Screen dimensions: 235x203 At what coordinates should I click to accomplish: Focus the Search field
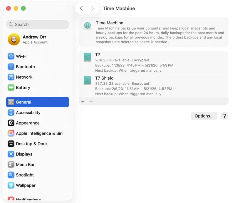click(38, 24)
